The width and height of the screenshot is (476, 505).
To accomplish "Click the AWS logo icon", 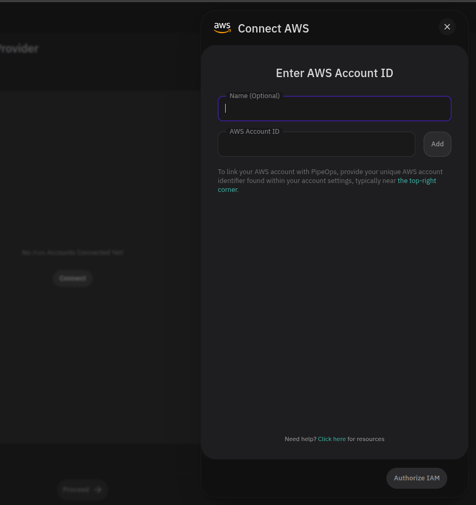I will point(222,28).
